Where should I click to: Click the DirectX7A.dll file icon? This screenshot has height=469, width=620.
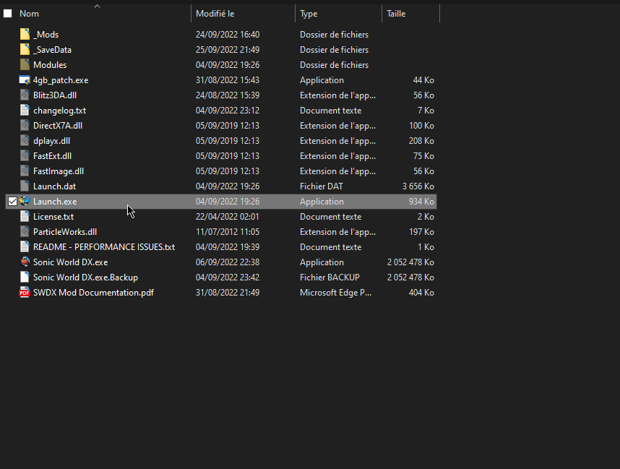tap(25, 125)
